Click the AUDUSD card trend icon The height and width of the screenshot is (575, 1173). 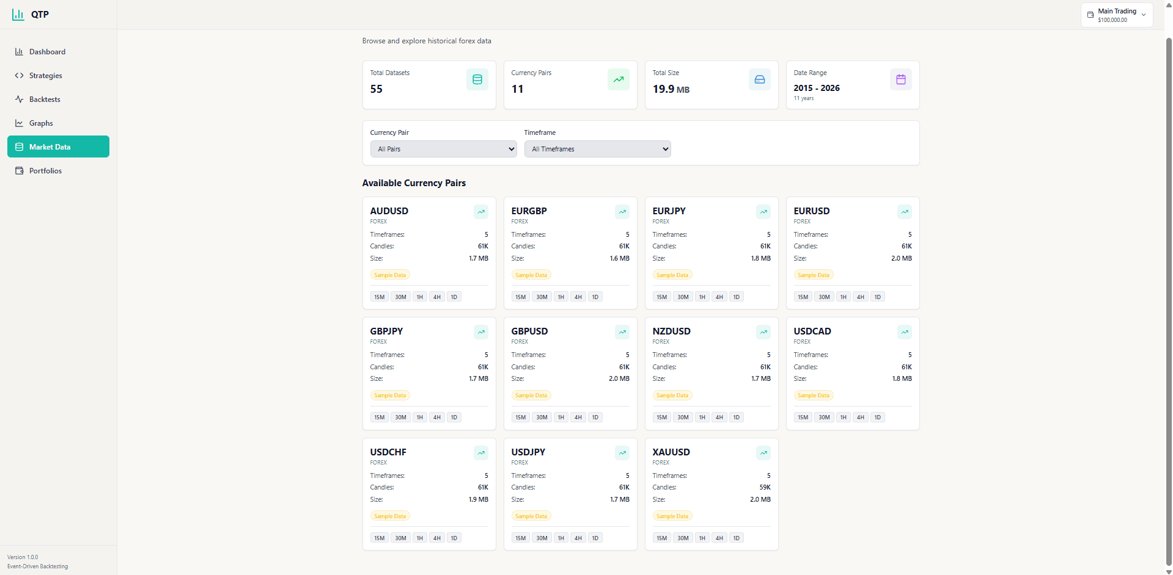(x=481, y=212)
